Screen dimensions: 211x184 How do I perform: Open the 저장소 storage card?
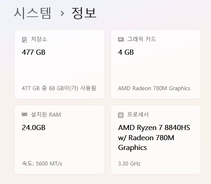tap(60, 64)
